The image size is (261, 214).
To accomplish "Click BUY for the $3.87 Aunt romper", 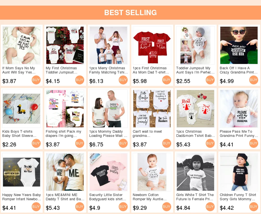I will point(36,80).
